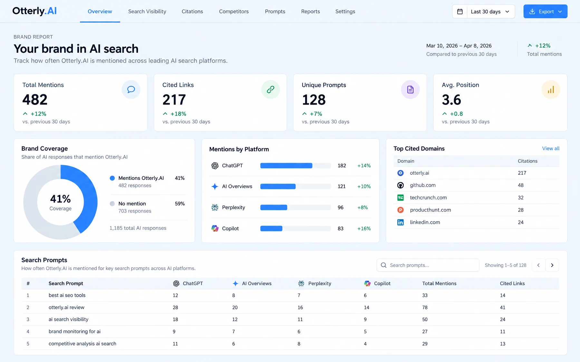Click the linkedin.com domain text
This screenshot has height=362, width=580.
coord(425,222)
